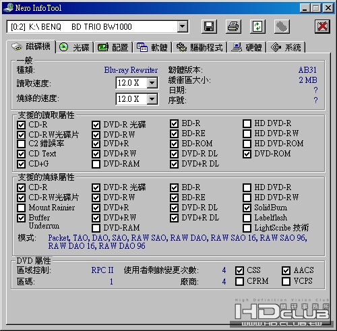This screenshot has width=337, height=331.
Task: Toggle CD+G read checkbox
Action: point(21,164)
